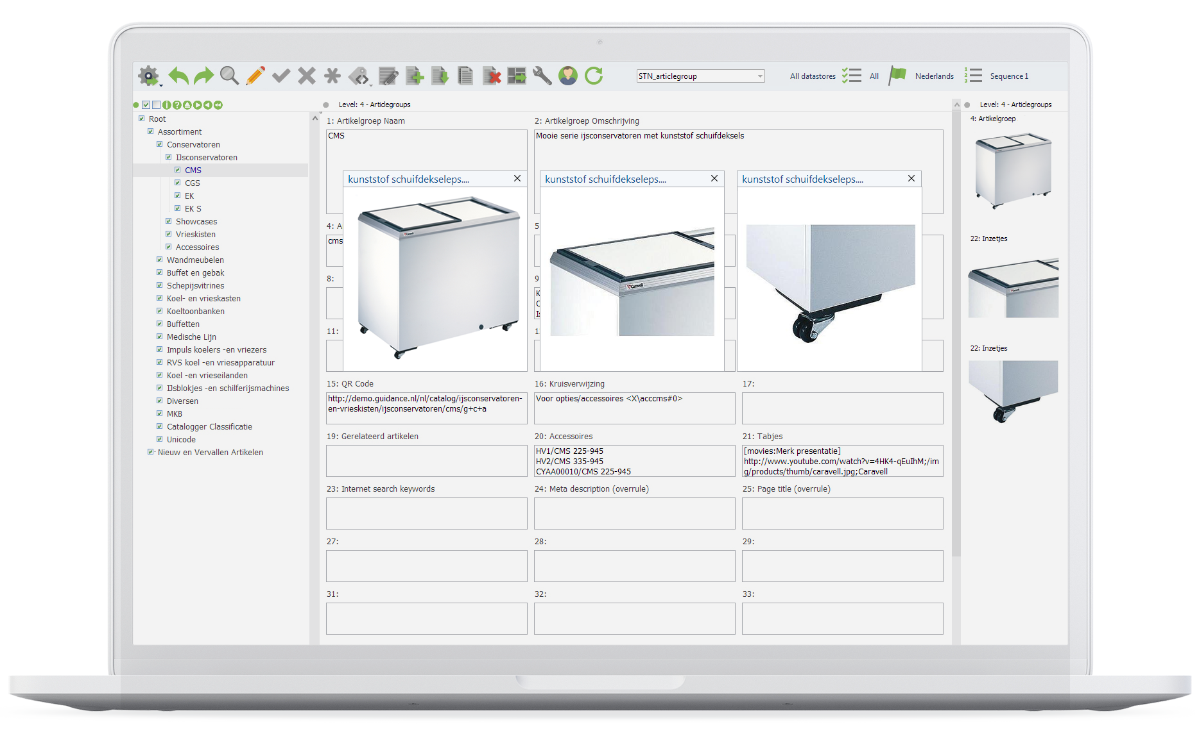The image size is (1199, 743).
Task: Click the document with green down arrow
Action: (440, 76)
